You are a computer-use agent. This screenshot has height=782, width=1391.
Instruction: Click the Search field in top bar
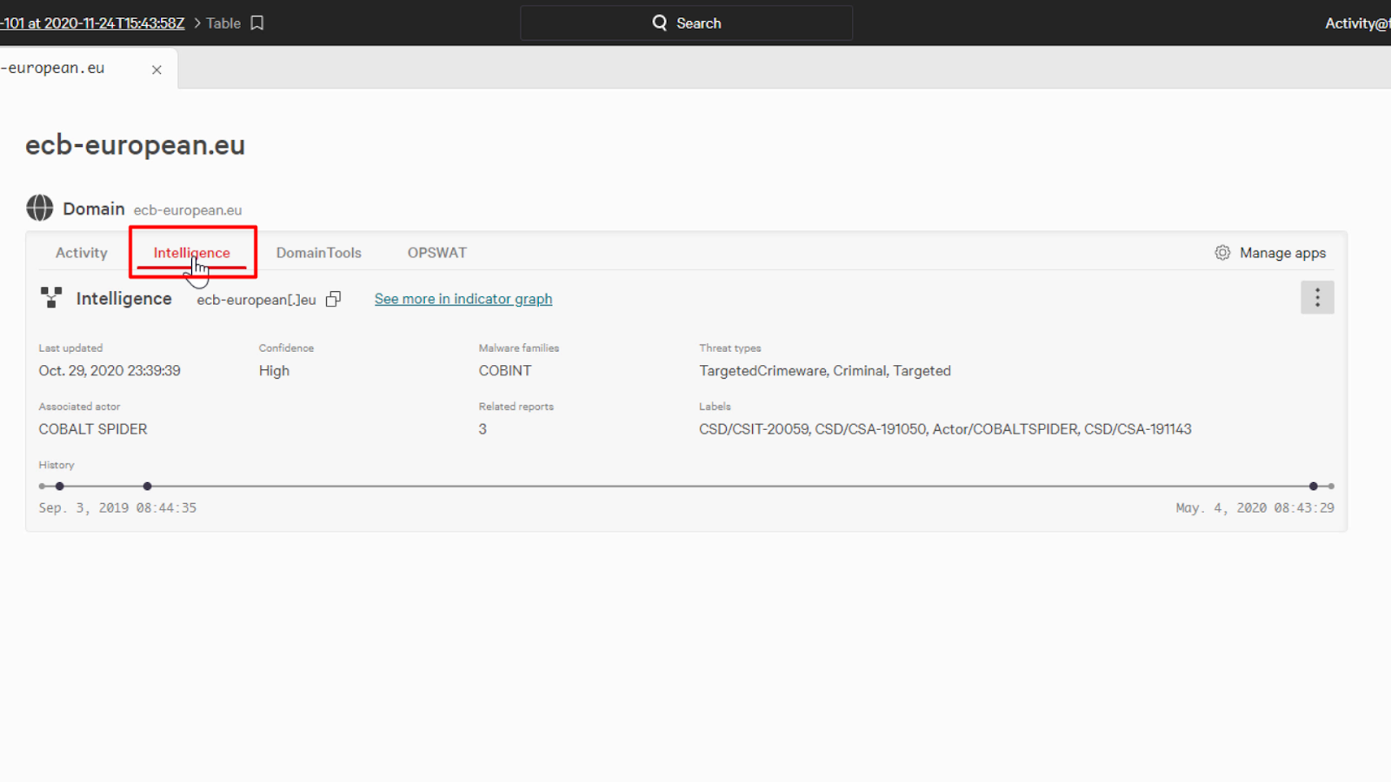pyautogui.click(x=687, y=23)
